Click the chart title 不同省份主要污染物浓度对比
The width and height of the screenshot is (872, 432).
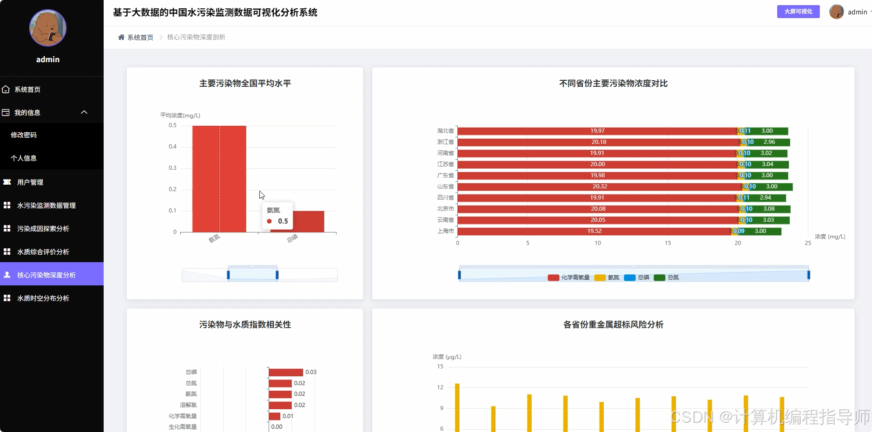(x=613, y=84)
